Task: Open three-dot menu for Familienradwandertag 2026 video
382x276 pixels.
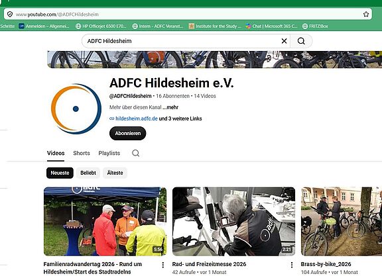Action: [163, 265]
